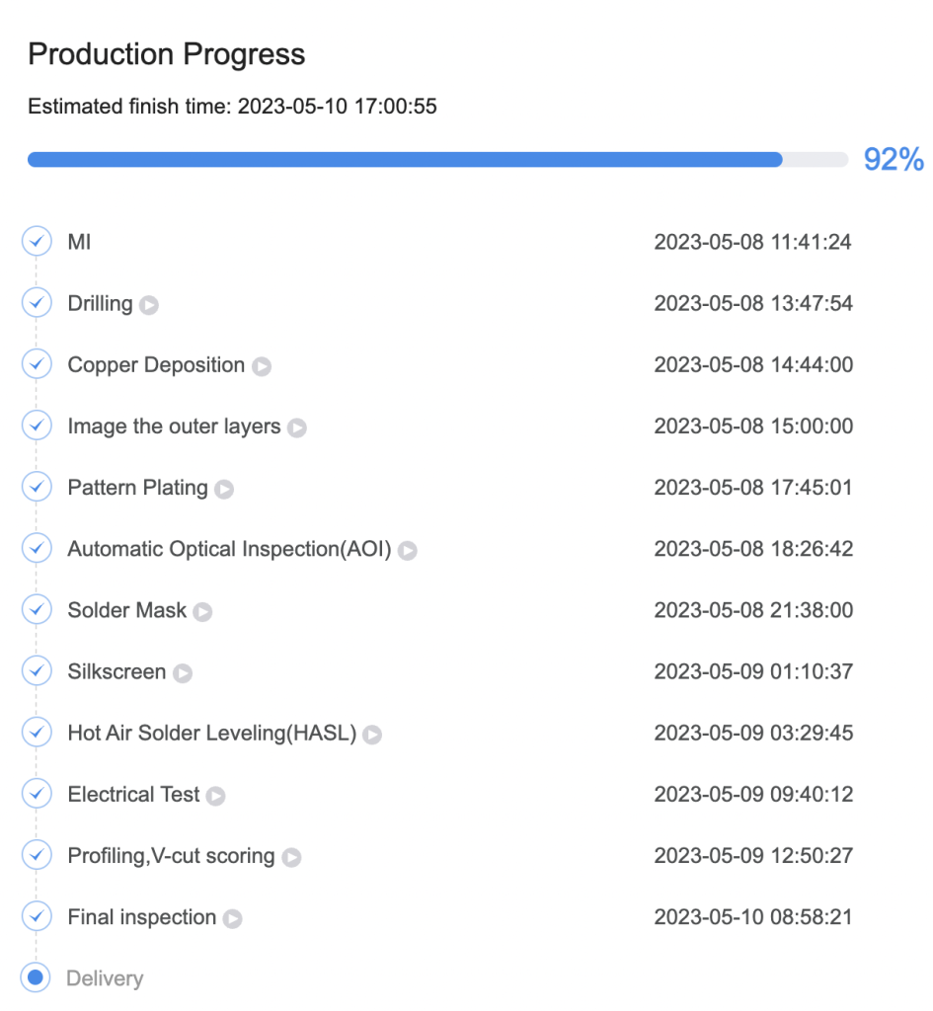Play the Copper Deposition video icon
The width and height of the screenshot is (933, 1011).
point(261,366)
